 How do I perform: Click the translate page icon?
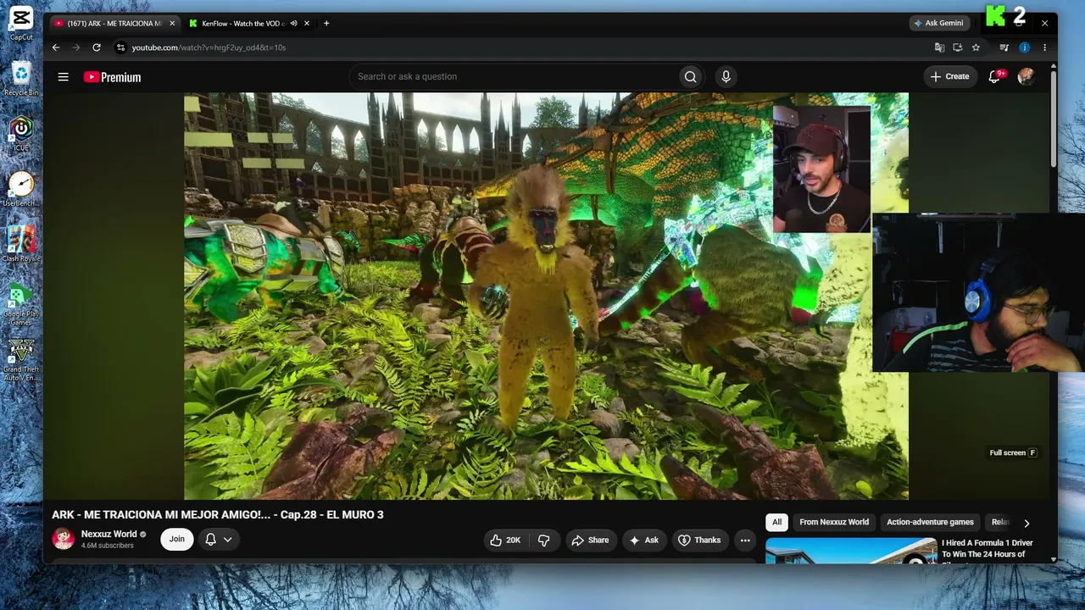pyautogui.click(x=939, y=47)
